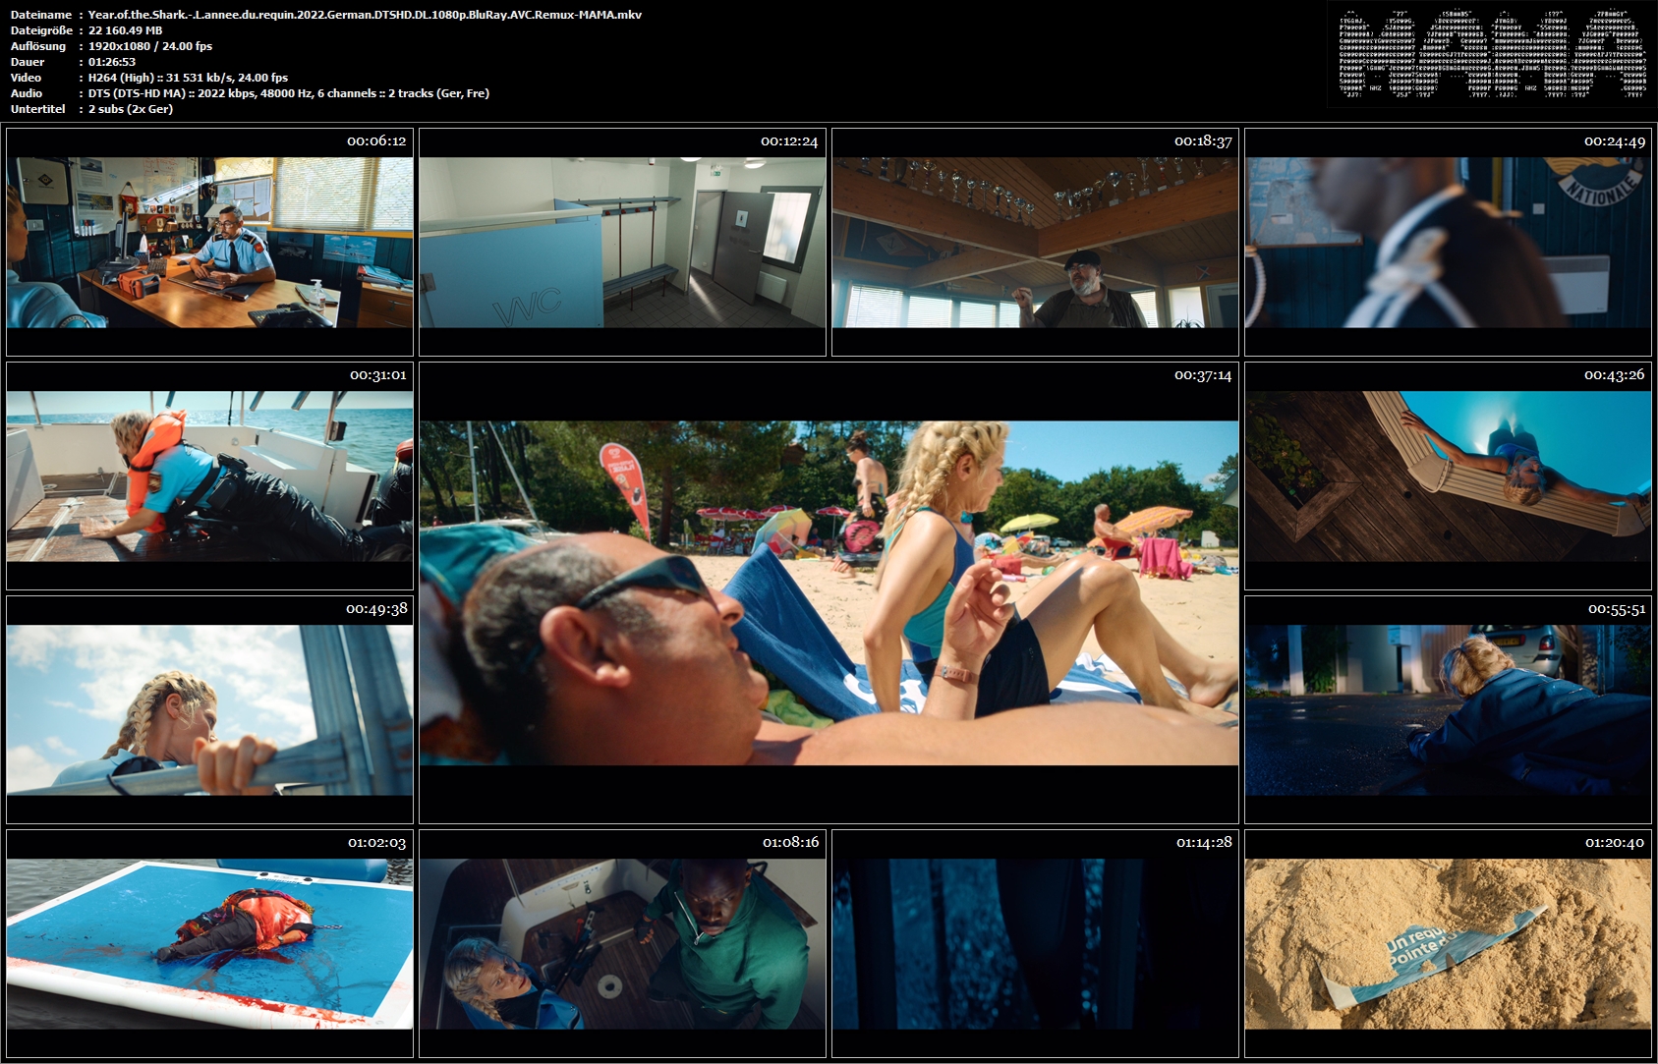
Task: Click the 'Dauer' label
Action: [x=28, y=62]
